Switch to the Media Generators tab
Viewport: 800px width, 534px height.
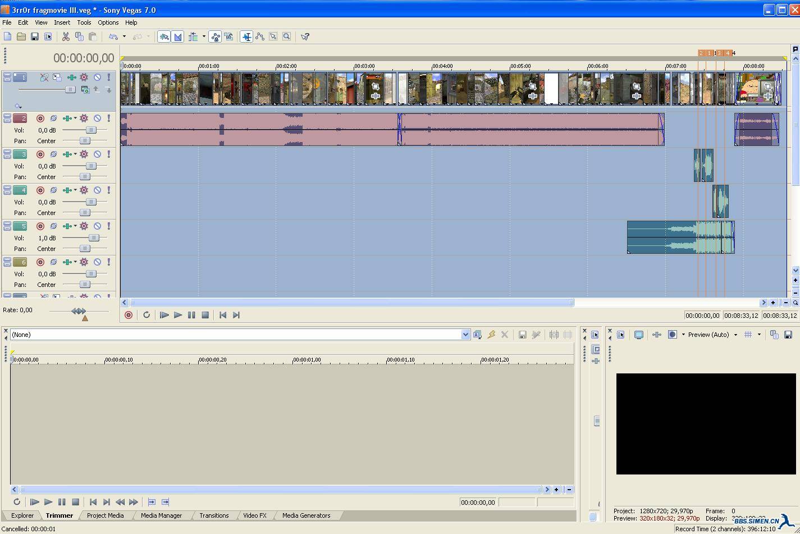click(x=306, y=515)
